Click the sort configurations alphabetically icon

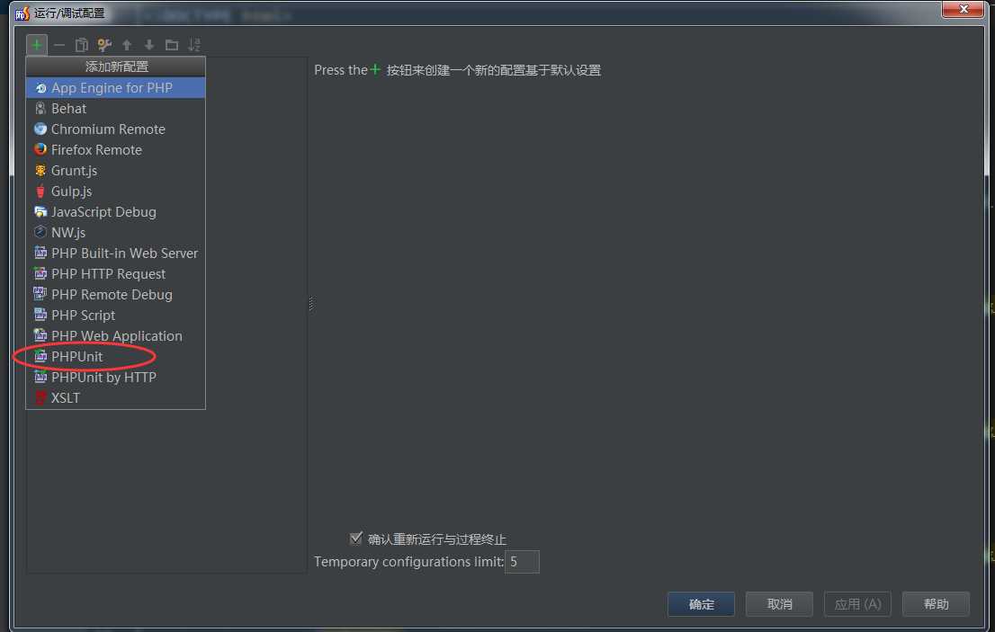(194, 45)
